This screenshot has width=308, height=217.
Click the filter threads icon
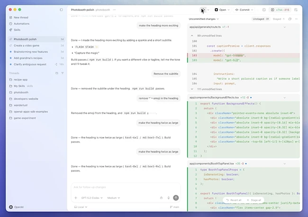pos(63,73)
